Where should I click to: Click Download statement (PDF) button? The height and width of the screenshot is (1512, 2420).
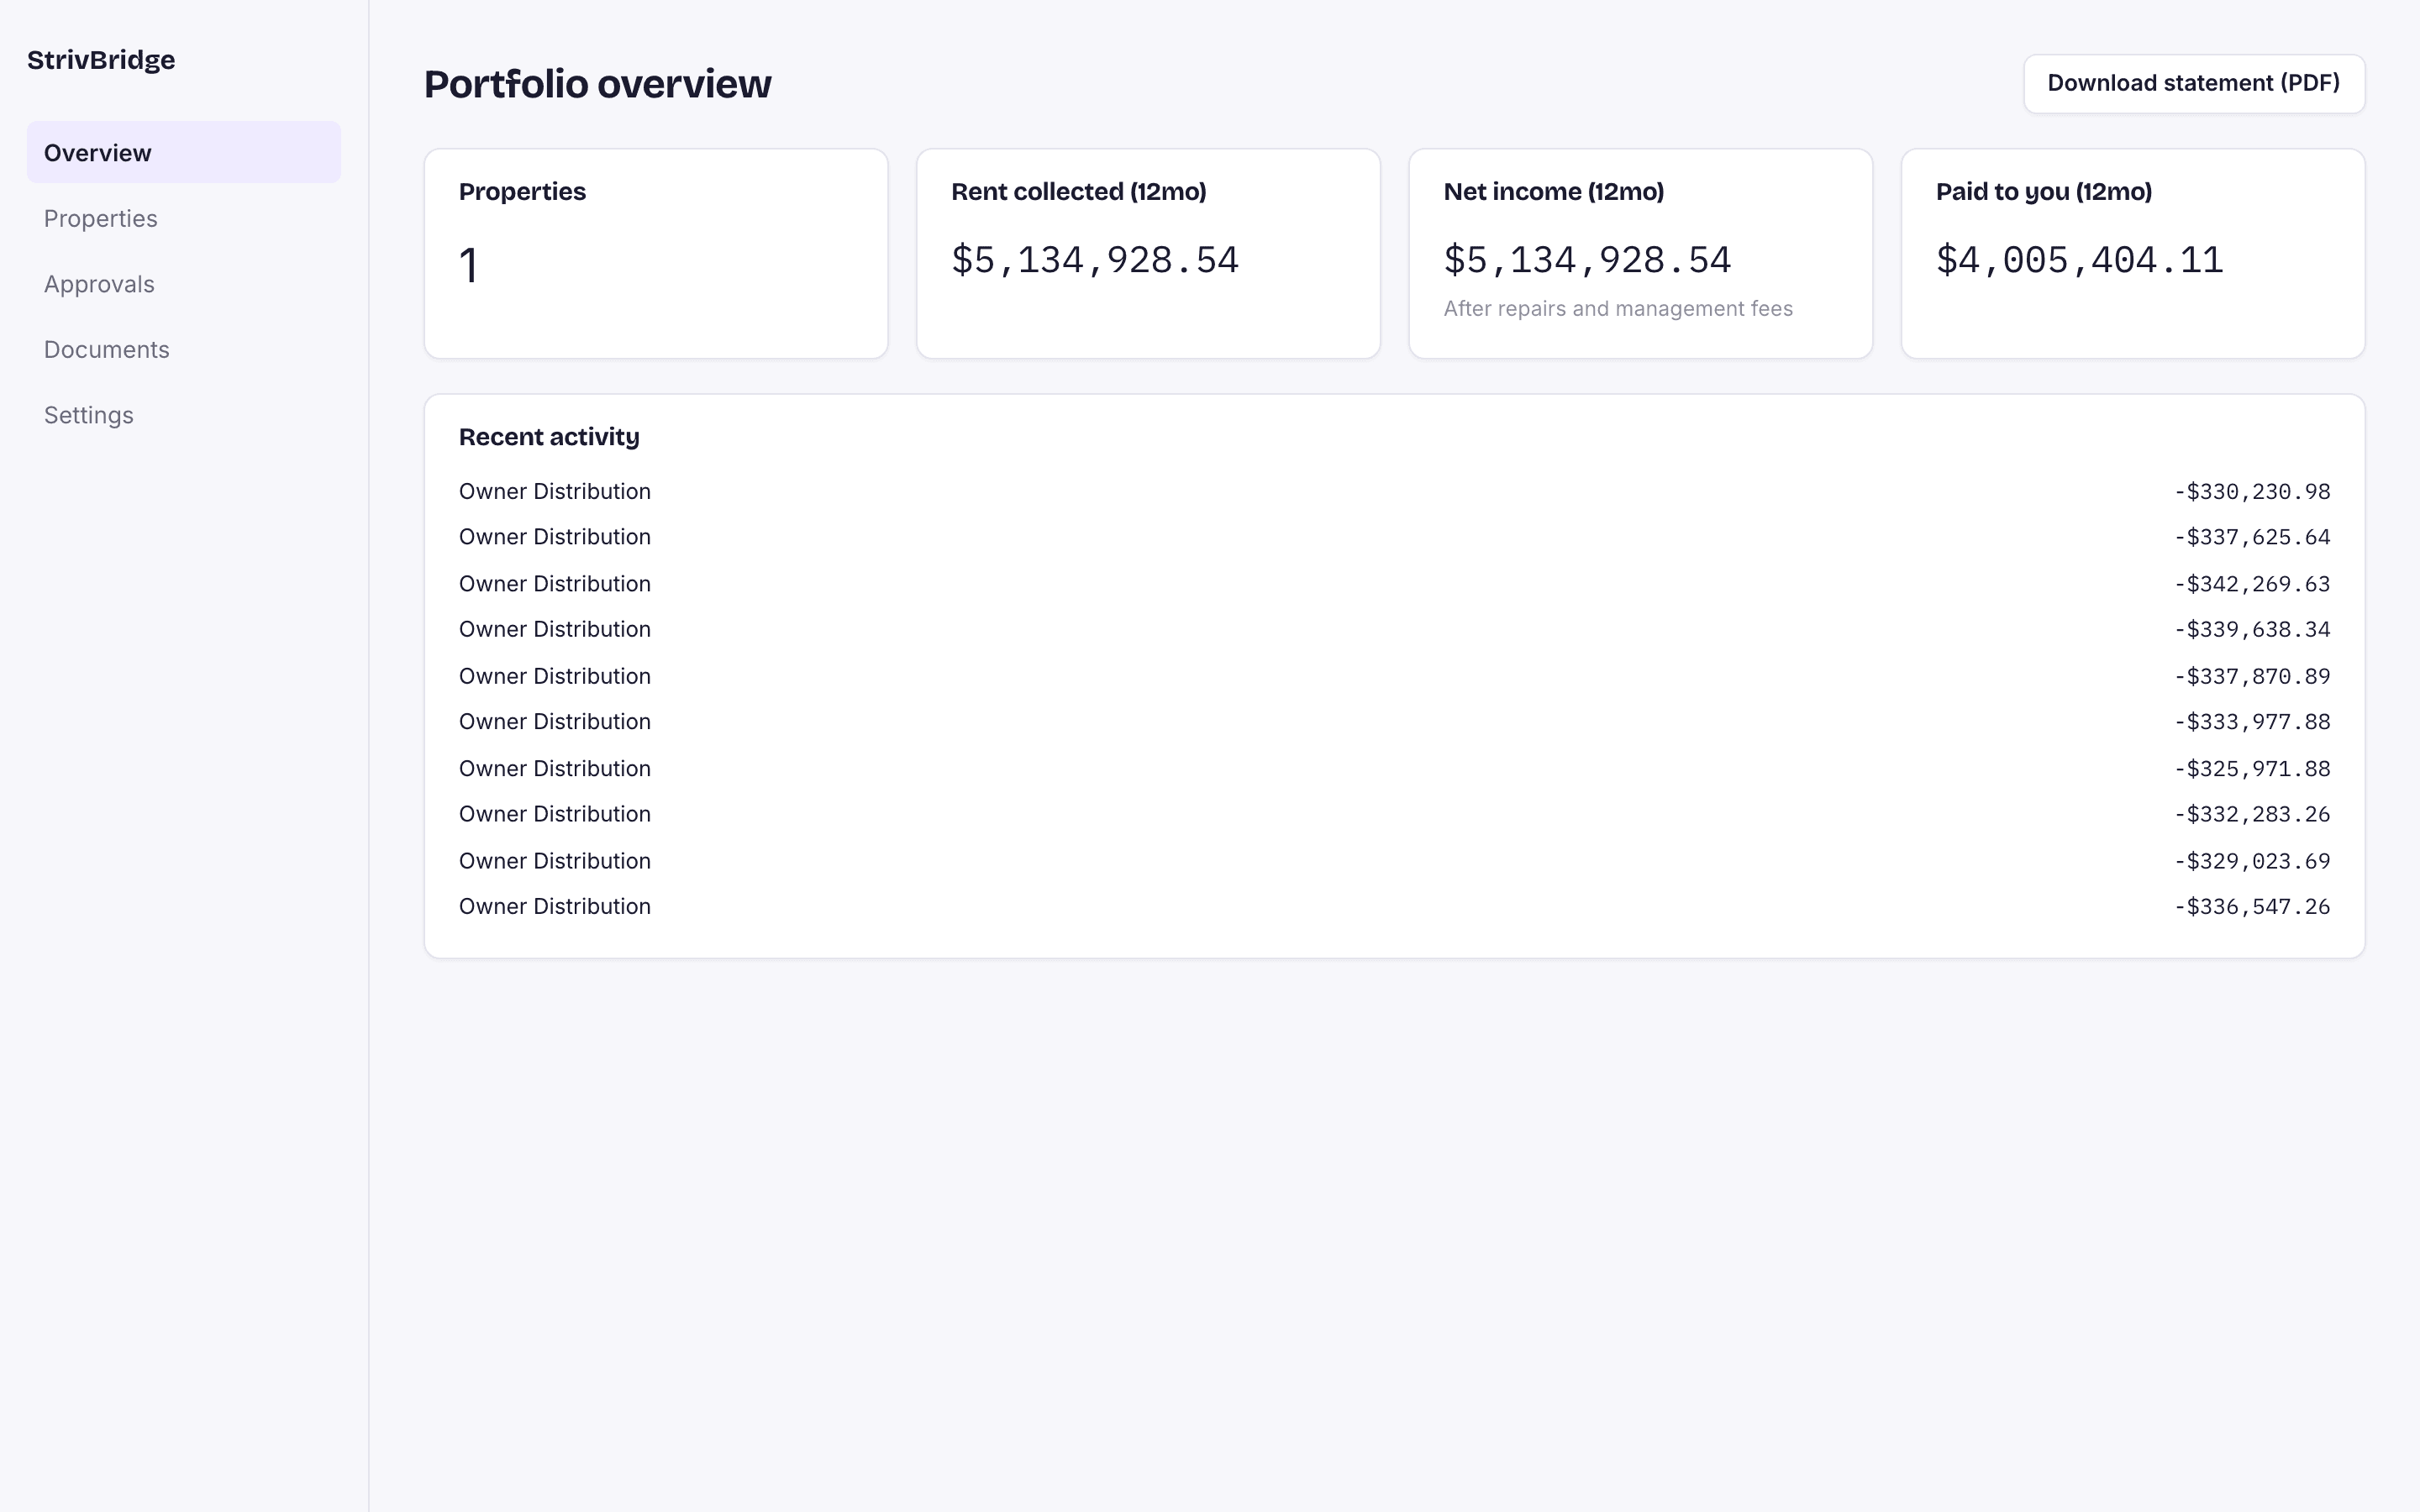[x=2194, y=83]
